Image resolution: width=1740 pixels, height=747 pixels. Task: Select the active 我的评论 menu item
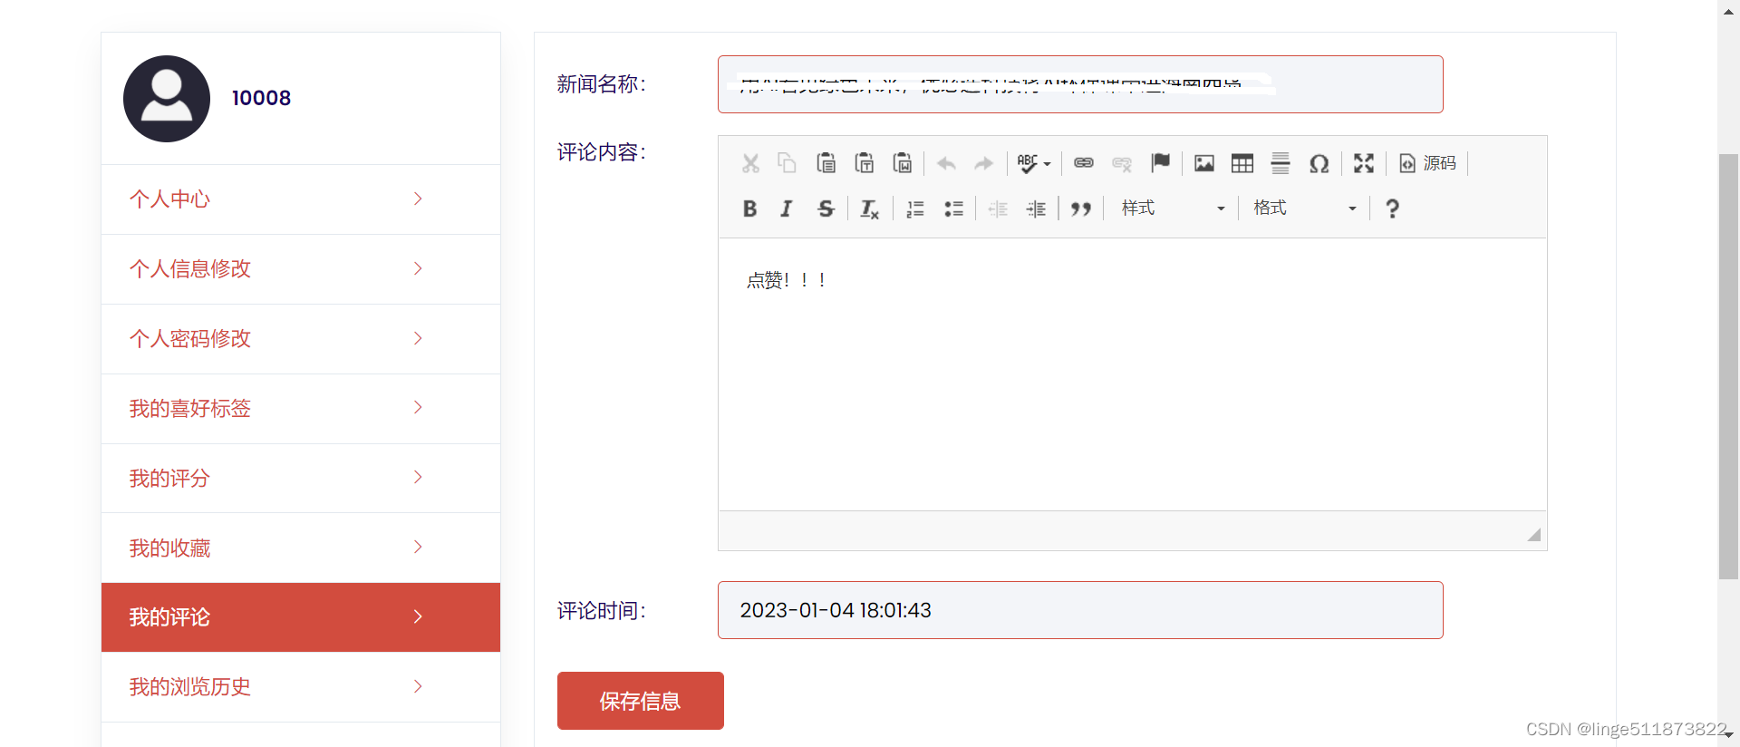(x=301, y=617)
